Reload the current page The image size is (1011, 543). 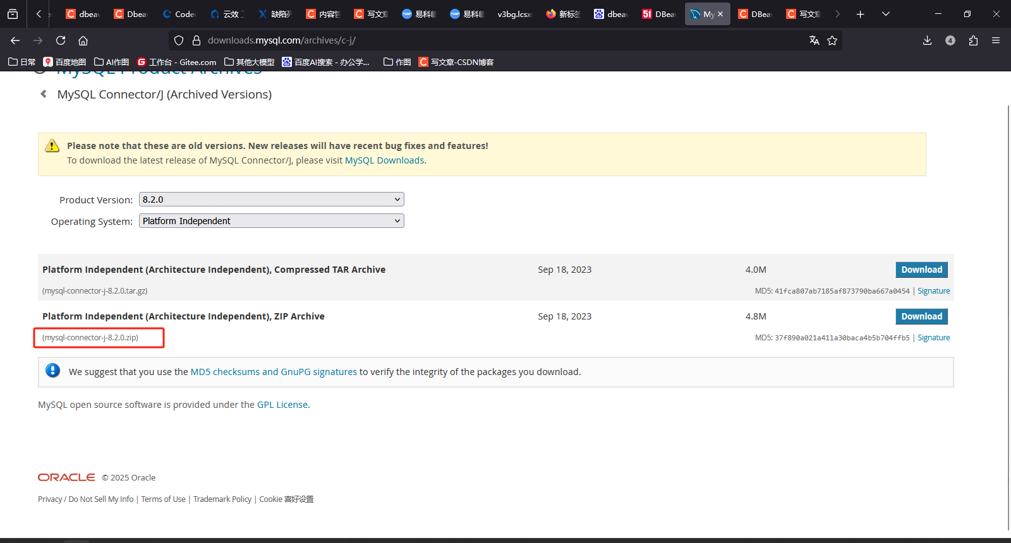tap(61, 40)
